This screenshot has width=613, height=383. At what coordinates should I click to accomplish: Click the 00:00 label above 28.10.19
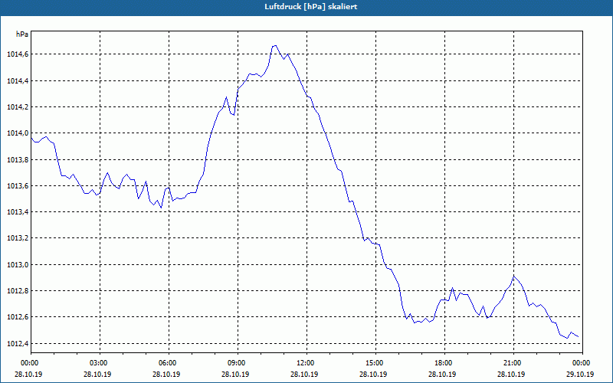point(28,363)
